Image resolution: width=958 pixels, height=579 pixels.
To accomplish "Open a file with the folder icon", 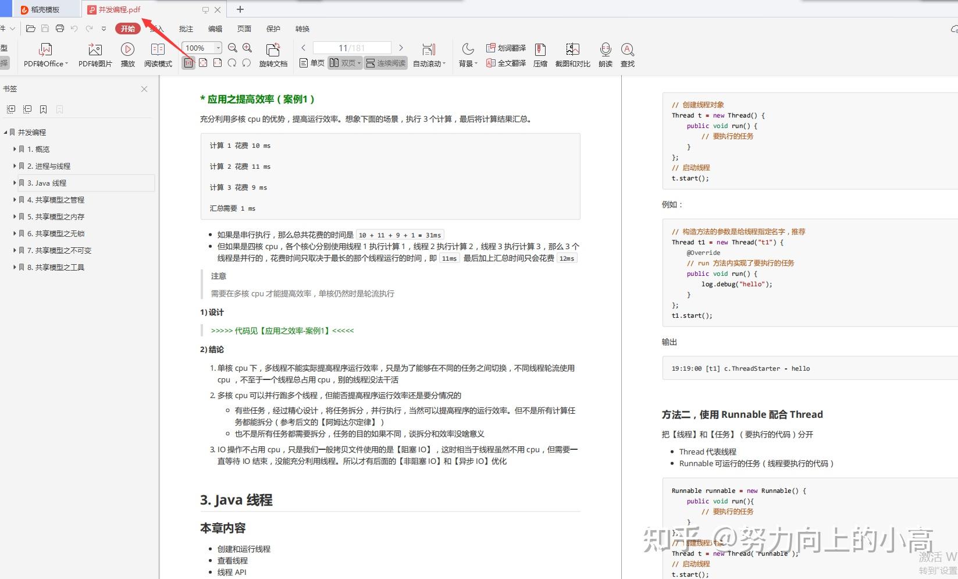I will click(x=31, y=29).
